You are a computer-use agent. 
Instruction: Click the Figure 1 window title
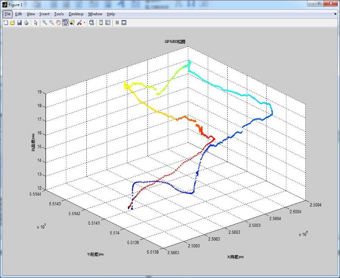pyautogui.click(x=16, y=5)
